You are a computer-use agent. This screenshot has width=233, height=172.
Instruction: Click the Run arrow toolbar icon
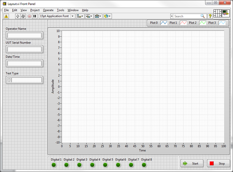tap(17, 16)
